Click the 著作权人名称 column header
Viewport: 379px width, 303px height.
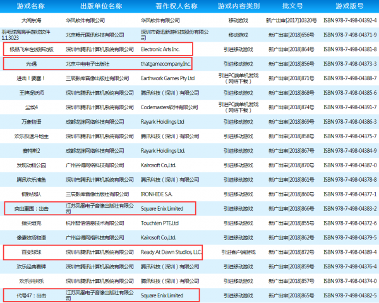coord(176,6)
